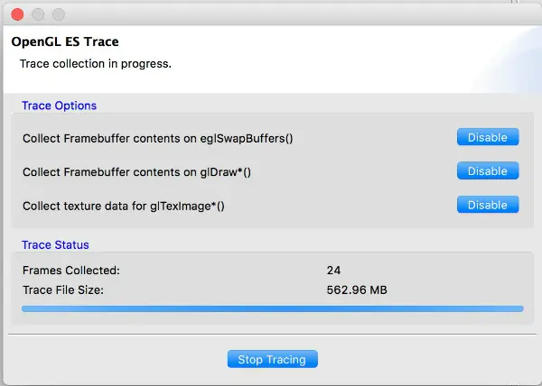This screenshot has height=386, width=542.
Task: Click the blue trace progress bar
Action: point(273,308)
